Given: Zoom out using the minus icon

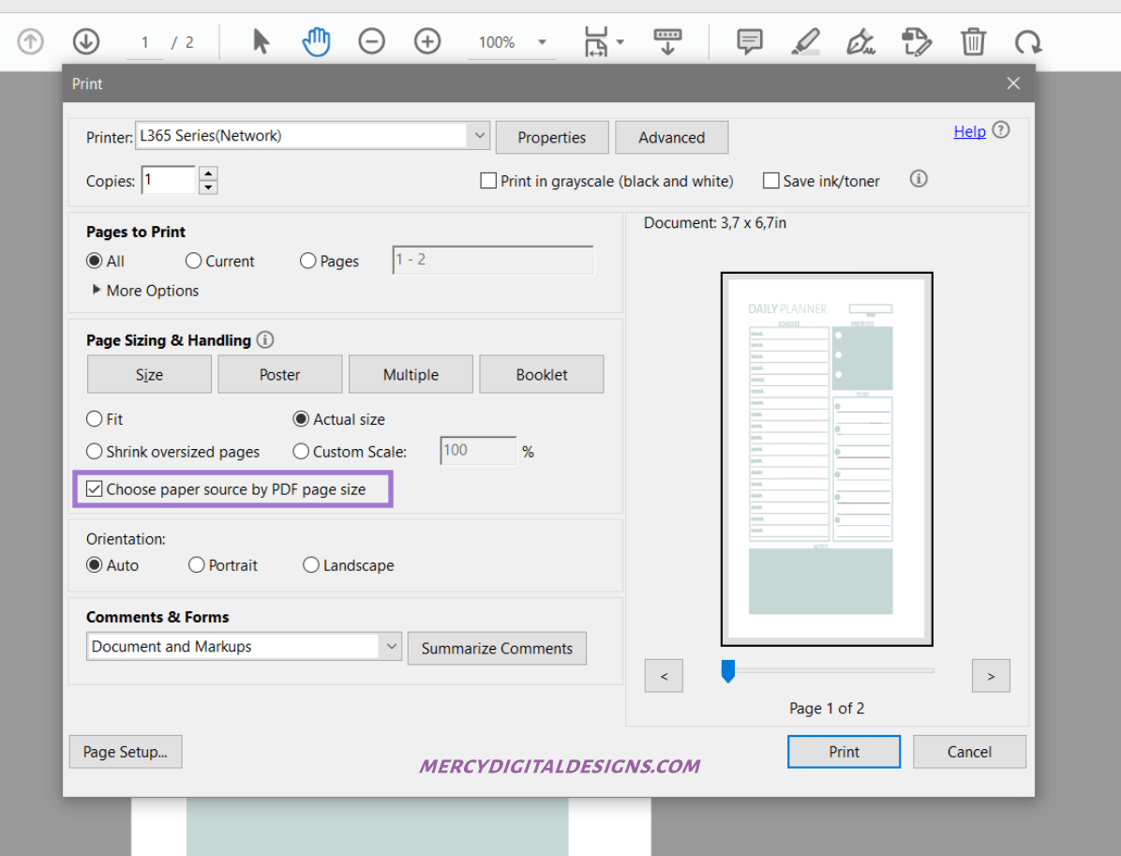Looking at the screenshot, I should point(371,40).
